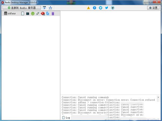
Task: Open the console terminal icon for zdfans
Action: [28, 14]
